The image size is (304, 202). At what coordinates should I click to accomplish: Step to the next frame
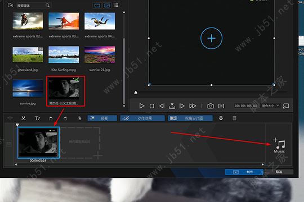[x=182, y=106]
